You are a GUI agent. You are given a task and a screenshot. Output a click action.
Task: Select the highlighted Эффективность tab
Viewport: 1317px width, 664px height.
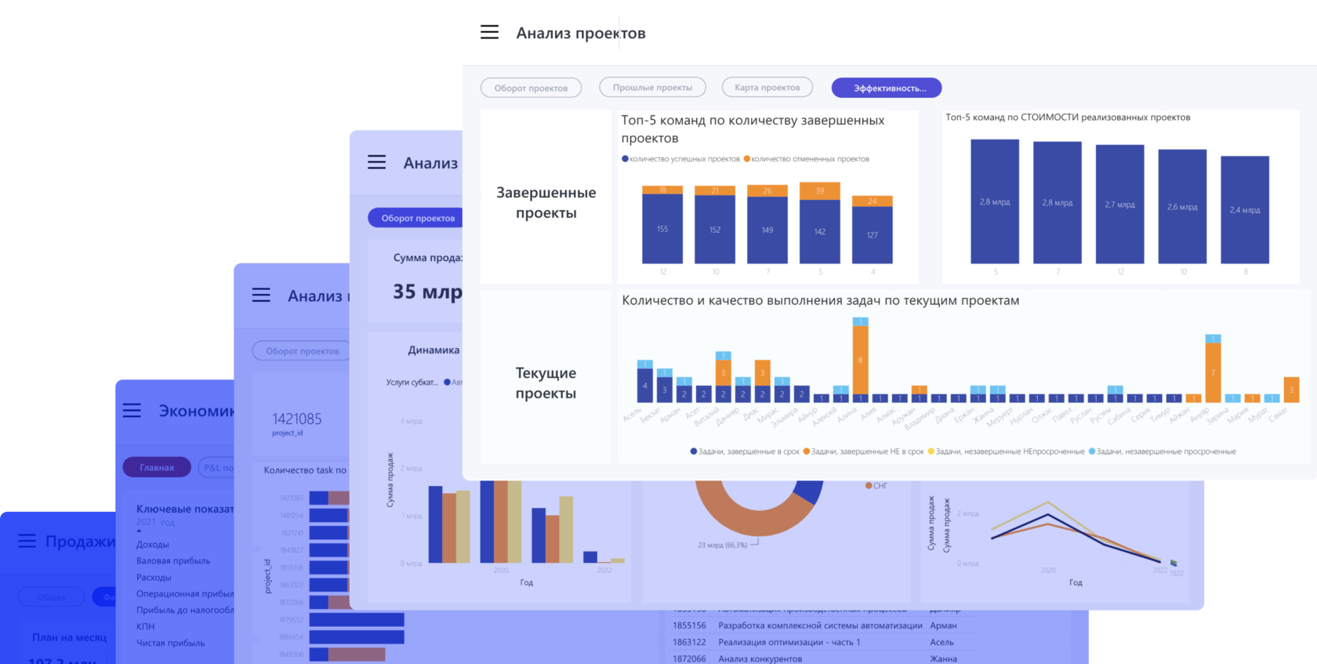click(887, 88)
